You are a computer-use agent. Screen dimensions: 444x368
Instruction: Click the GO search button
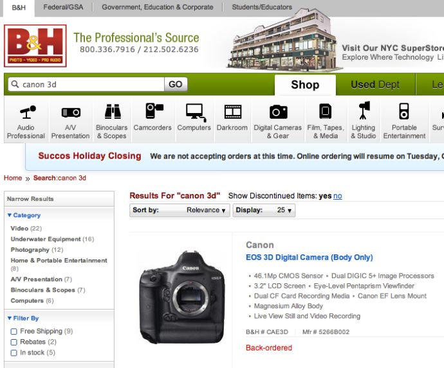tap(176, 84)
